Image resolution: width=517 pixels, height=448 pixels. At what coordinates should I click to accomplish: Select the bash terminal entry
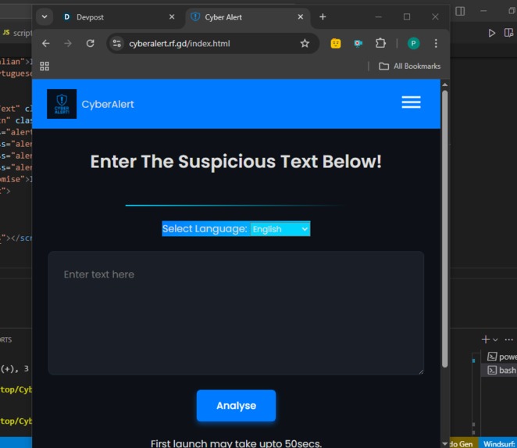tap(501, 371)
